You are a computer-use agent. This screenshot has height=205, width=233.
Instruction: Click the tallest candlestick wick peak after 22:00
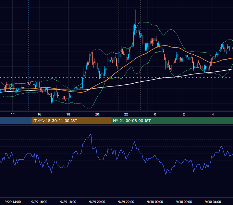[136, 10]
